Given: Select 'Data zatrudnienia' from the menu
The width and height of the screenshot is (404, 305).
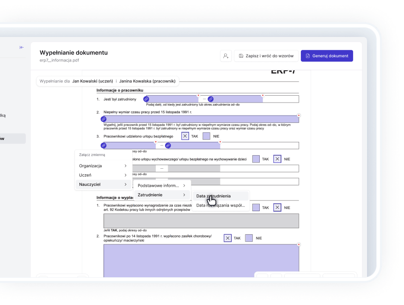Looking at the screenshot, I should click(x=215, y=196).
